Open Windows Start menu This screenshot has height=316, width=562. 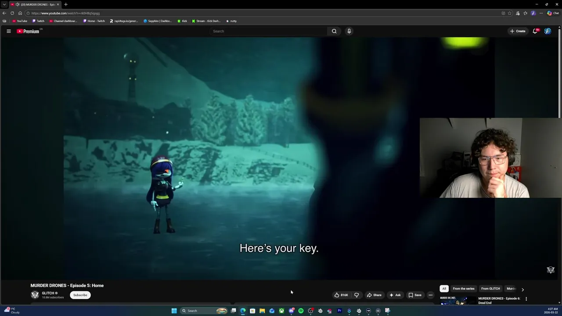(x=174, y=311)
